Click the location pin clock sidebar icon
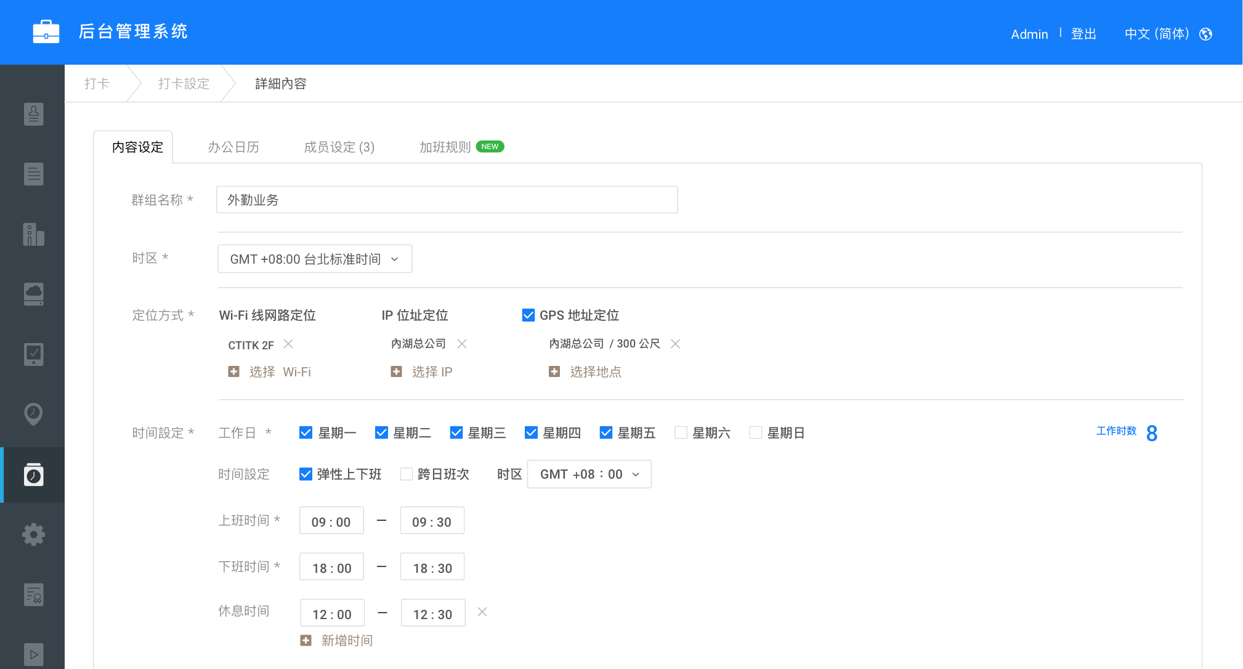The height and width of the screenshot is (669, 1243). coord(33,413)
